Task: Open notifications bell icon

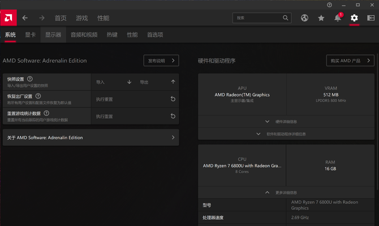Action: pyautogui.click(x=338, y=18)
